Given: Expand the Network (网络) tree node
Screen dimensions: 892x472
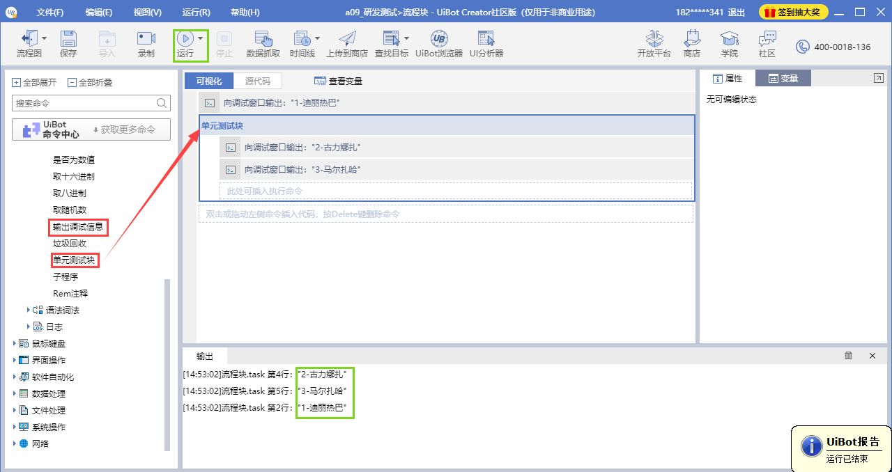Looking at the screenshot, I should 15,443.
